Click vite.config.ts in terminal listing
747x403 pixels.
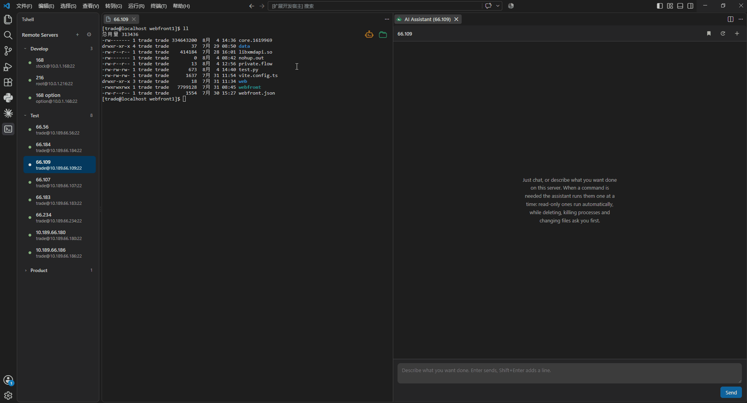[258, 75]
